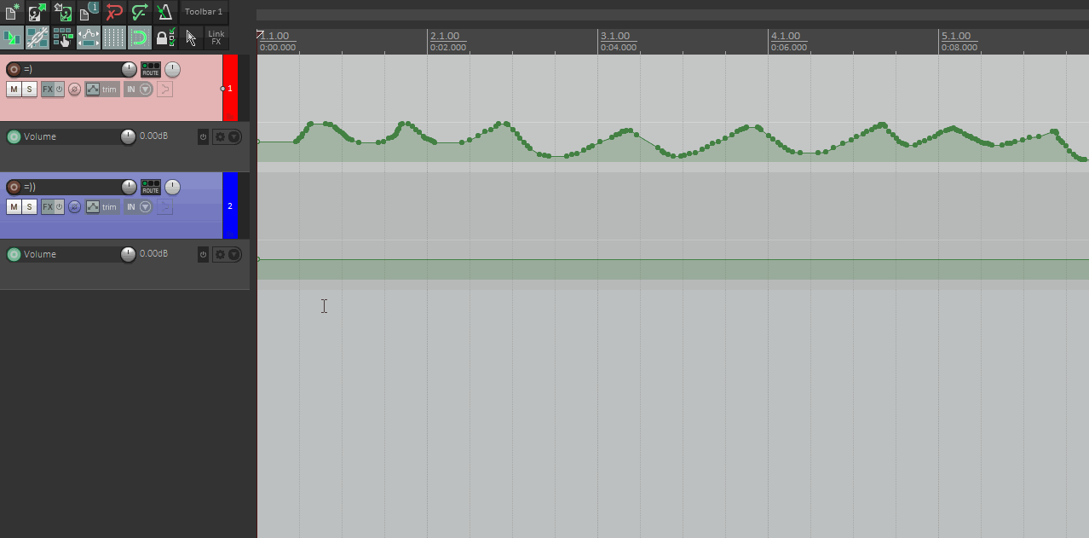Screen dimensions: 1089x538
Task: Open first Volume envelope gear settings
Action: (221, 136)
